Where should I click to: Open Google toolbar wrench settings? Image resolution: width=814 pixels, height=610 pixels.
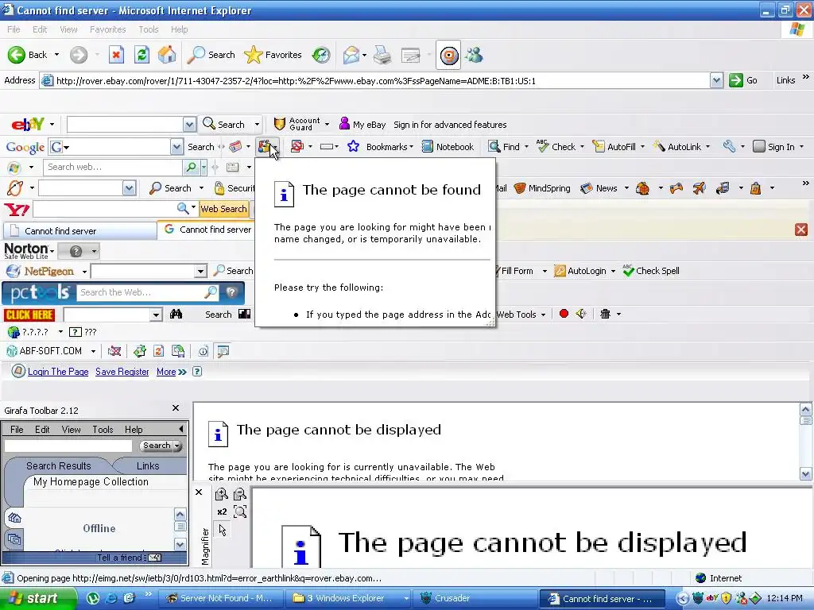(x=729, y=147)
